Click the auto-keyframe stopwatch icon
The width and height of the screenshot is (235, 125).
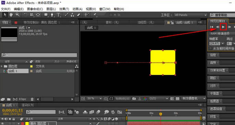(113, 112)
